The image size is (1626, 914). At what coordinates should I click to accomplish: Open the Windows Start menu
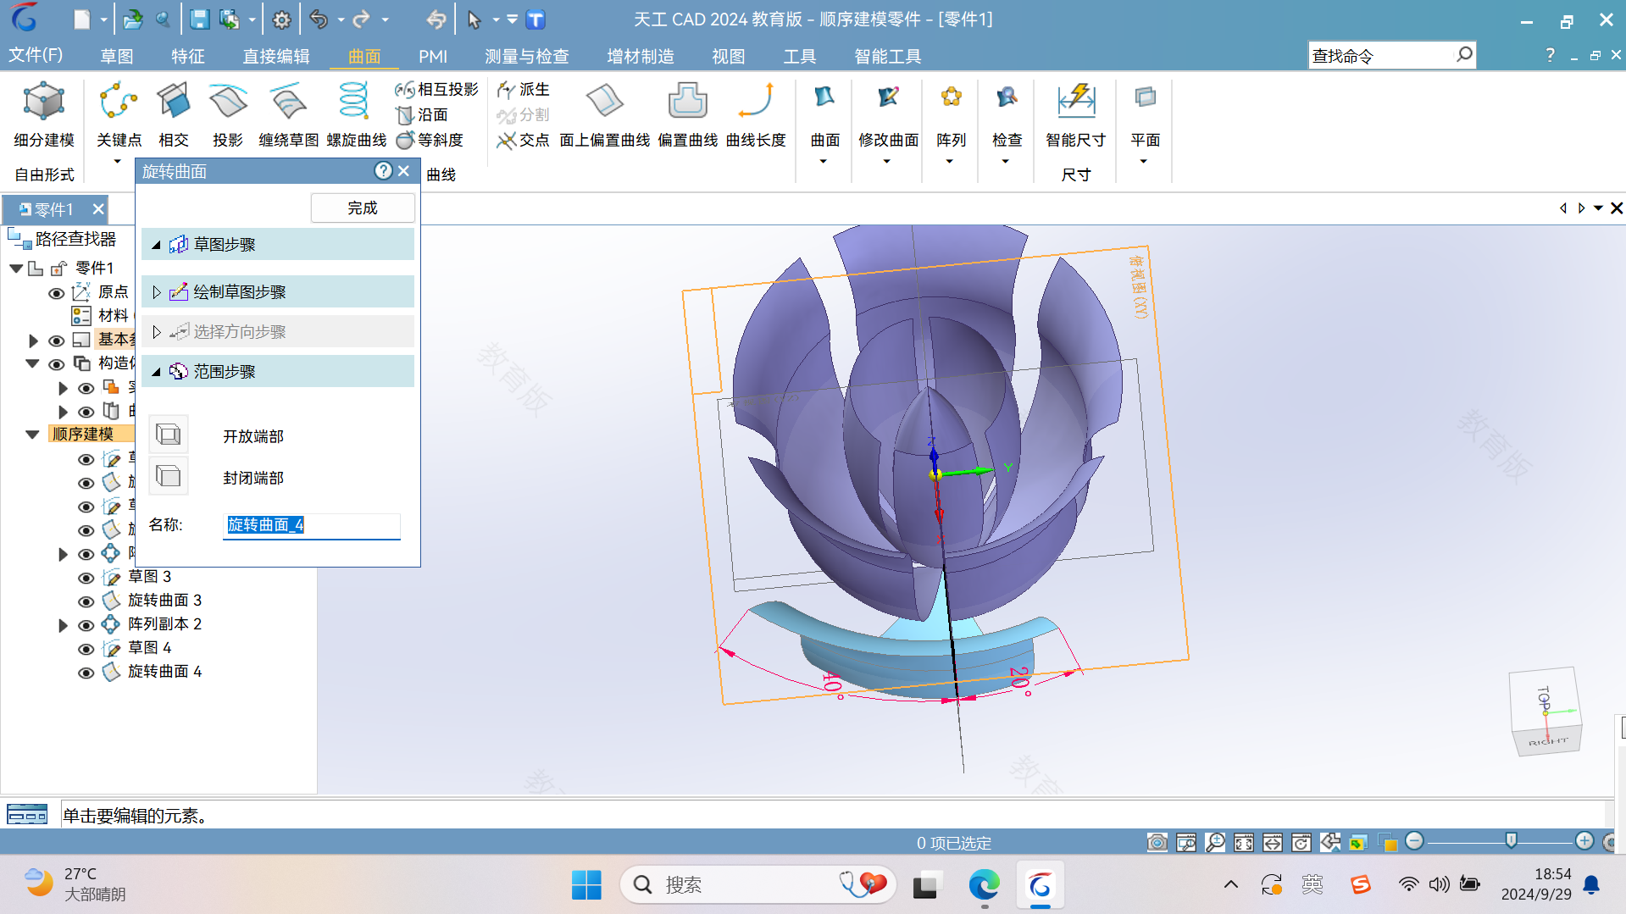(x=586, y=885)
